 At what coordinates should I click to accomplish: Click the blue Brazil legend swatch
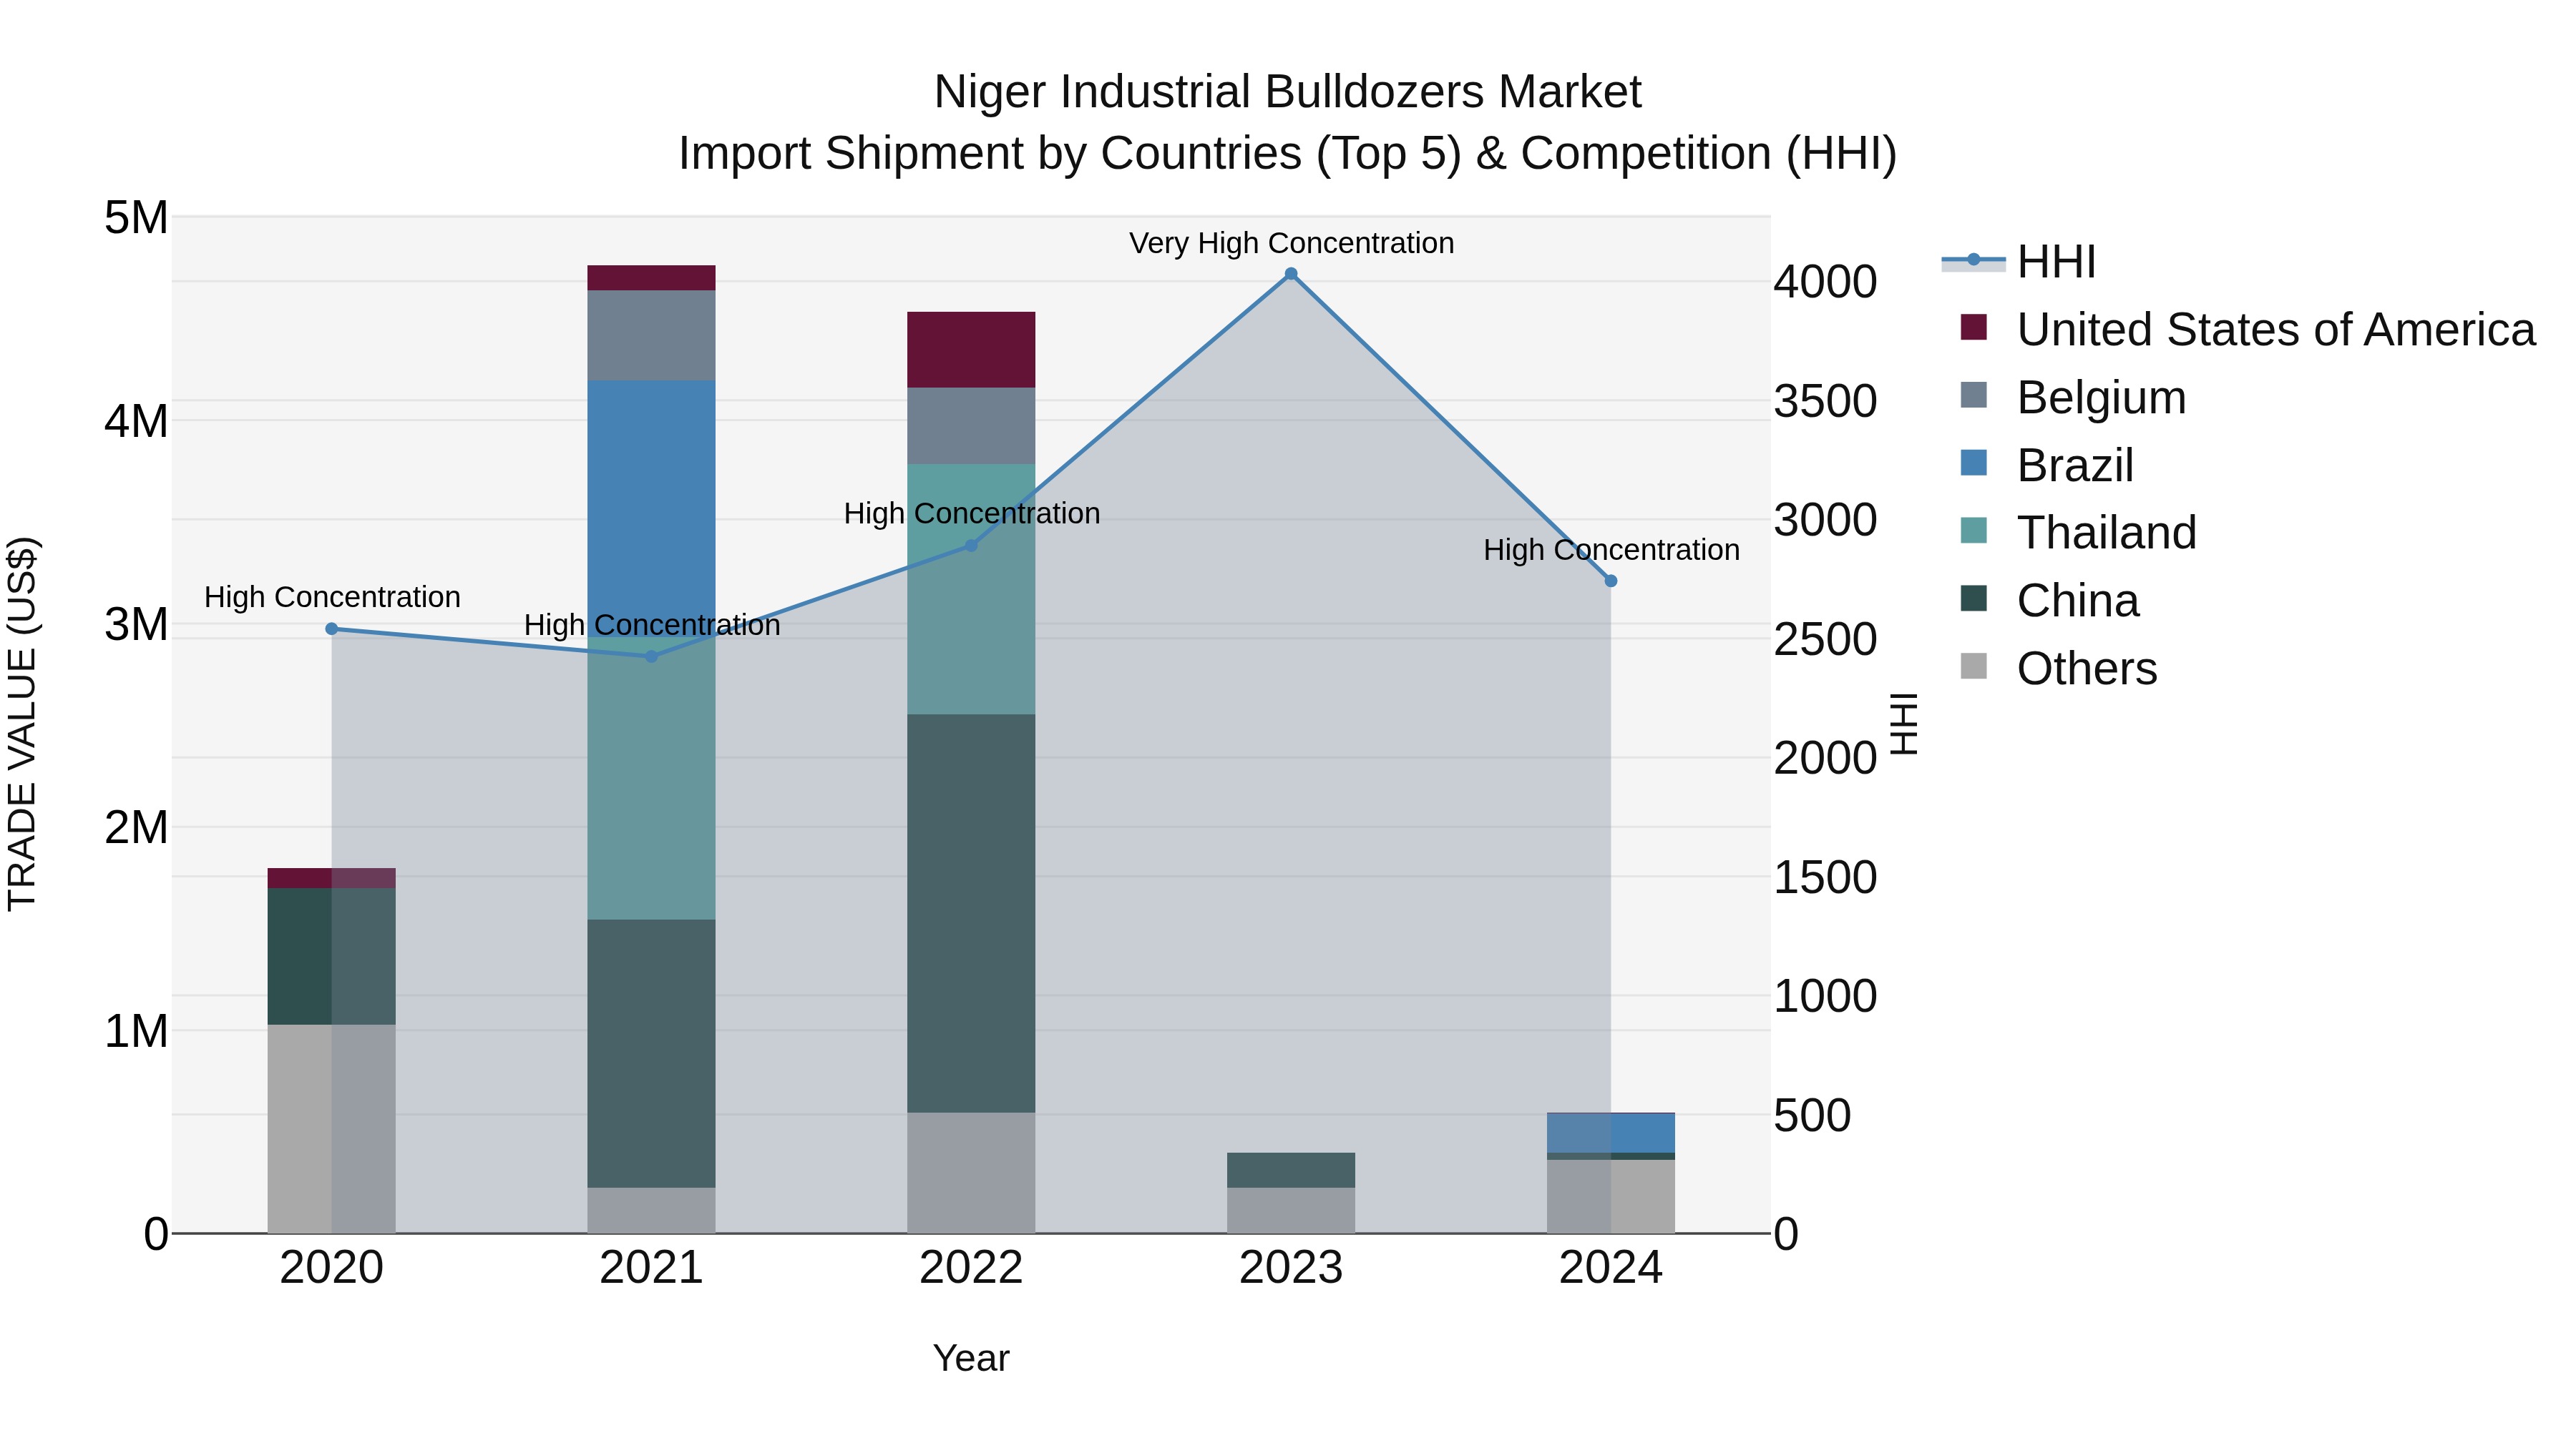(x=1974, y=463)
